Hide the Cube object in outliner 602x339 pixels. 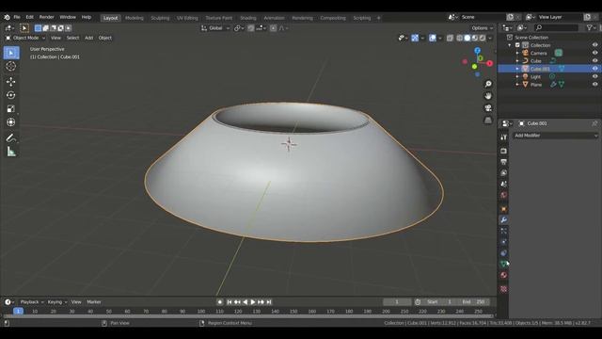594,60
